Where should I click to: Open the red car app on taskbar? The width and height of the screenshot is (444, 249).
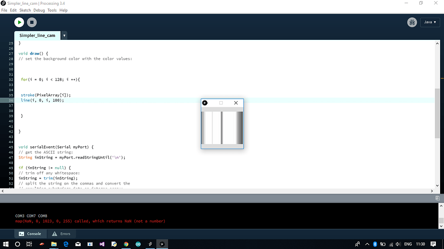tap(42, 244)
